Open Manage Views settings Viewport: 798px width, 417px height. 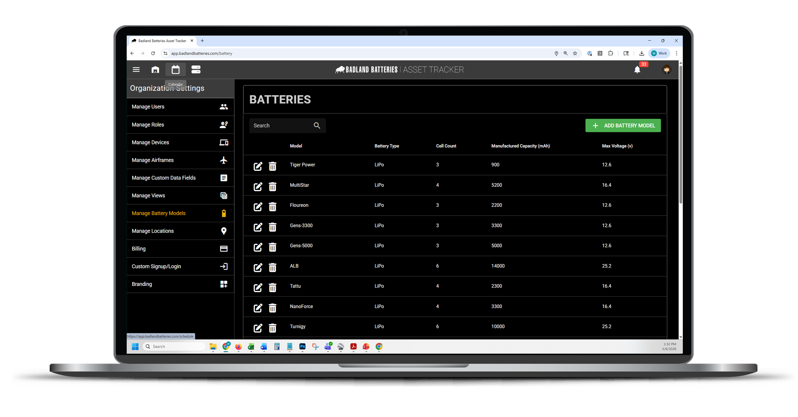click(180, 196)
